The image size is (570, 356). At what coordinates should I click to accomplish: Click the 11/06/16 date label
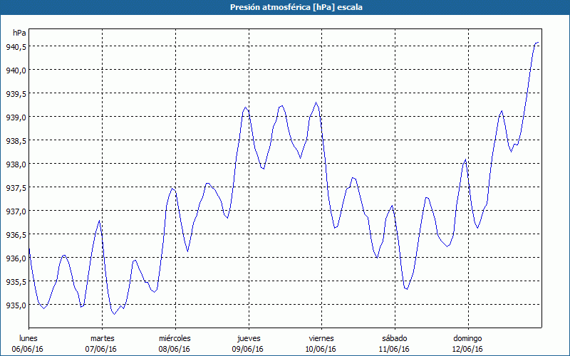[x=394, y=349]
